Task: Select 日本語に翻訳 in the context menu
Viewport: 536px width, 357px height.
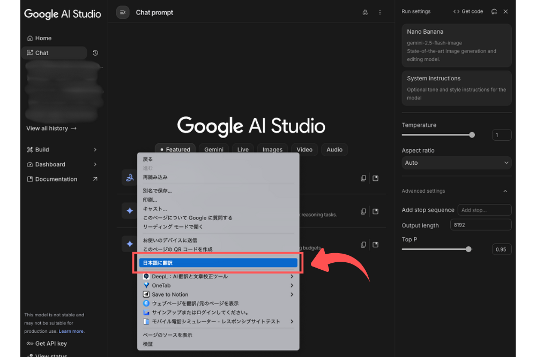Action: pyautogui.click(x=218, y=263)
